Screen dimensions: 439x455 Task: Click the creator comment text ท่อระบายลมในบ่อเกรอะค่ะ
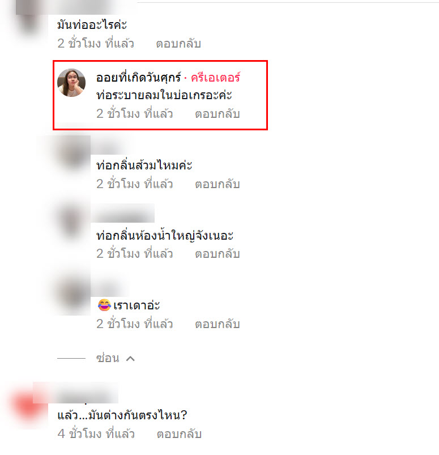tap(164, 95)
